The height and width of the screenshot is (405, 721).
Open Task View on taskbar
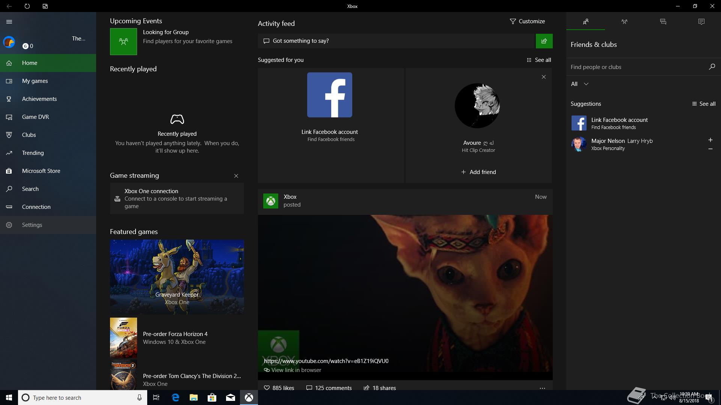[x=156, y=397]
